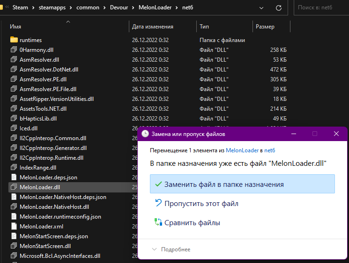
Task: Choose Заменить файл в папке назначения
Action: coord(242,184)
